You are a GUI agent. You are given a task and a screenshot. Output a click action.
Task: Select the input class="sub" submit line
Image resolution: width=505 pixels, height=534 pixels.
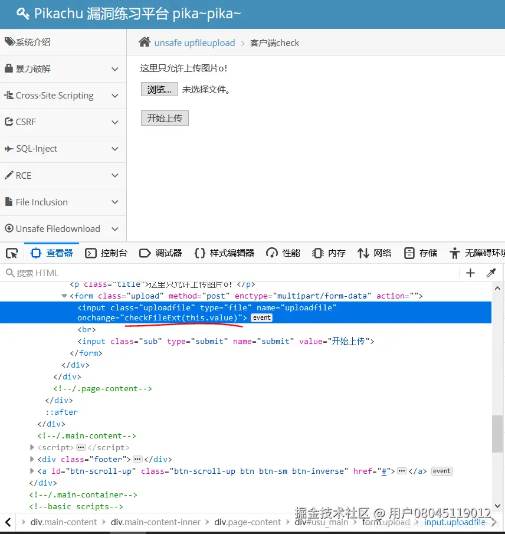pyautogui.click(x=225, y=341)
